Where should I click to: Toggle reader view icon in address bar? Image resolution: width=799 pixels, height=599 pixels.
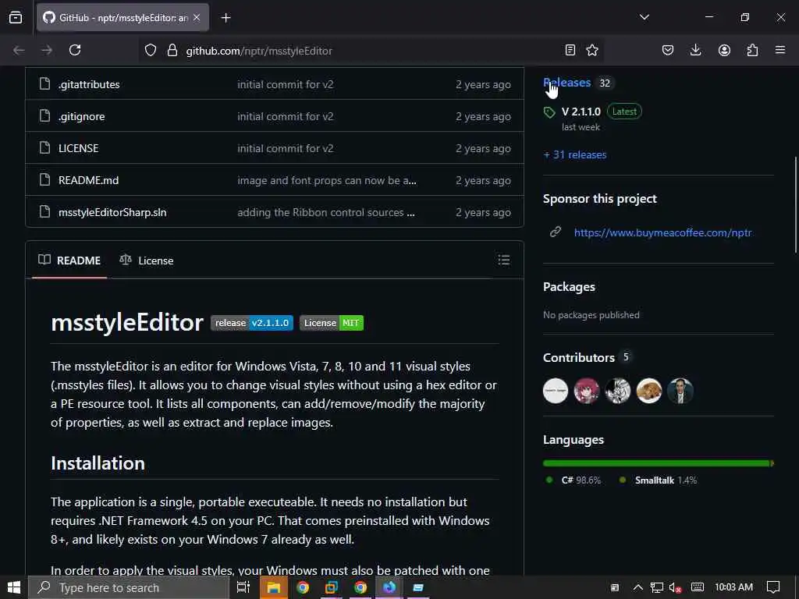570,50
